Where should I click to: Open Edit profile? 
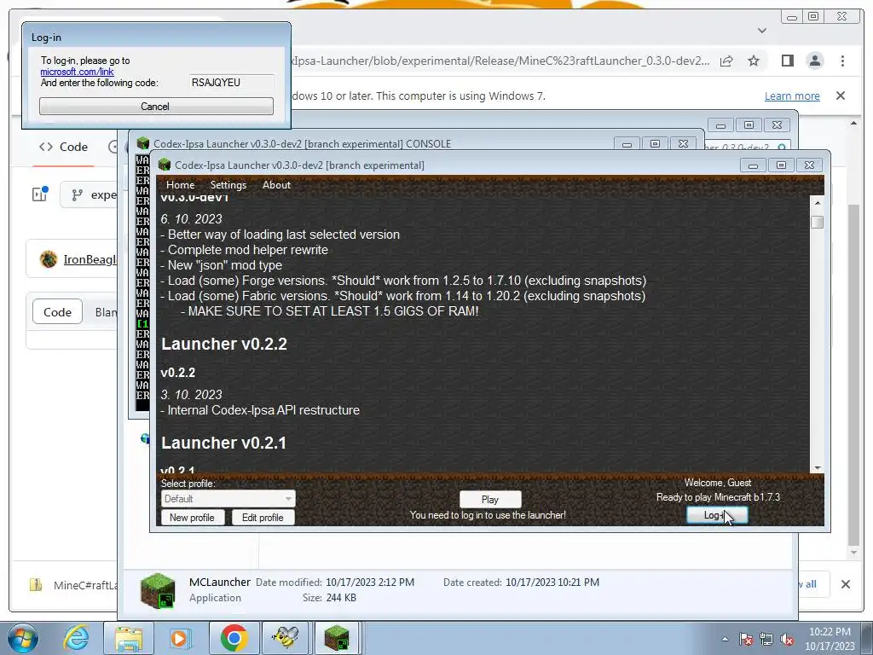tap(263, 518)
